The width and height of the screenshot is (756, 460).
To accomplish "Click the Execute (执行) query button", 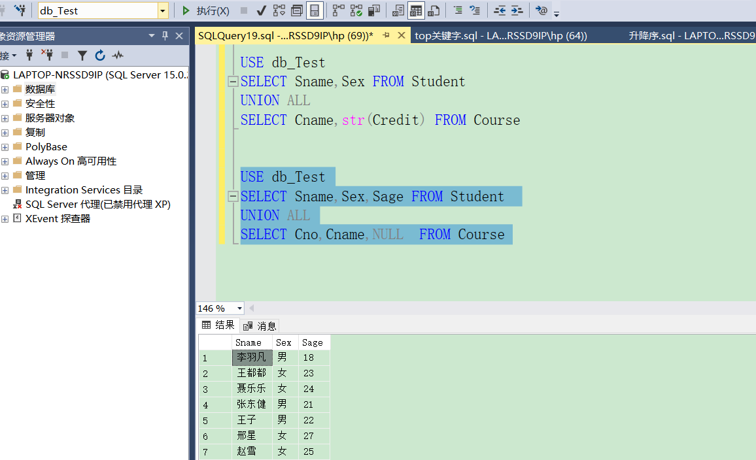I will (206, 10).
